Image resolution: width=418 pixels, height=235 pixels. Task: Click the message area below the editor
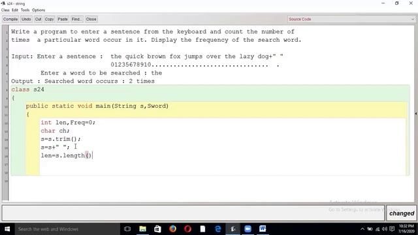tap(193, 213)
